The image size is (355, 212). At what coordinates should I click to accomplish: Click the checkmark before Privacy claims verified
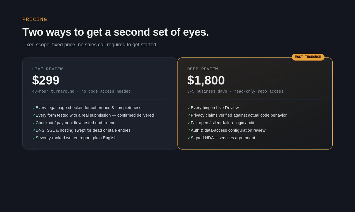coord(189,115)
